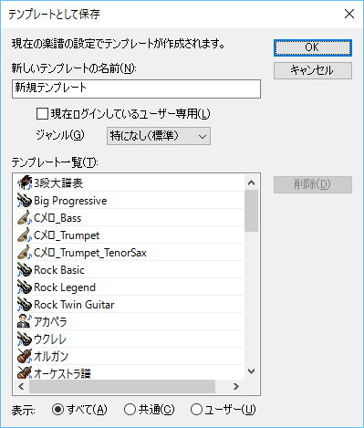Select the オーケストラ譜 template entry
Viewport: 364px width, 428px height.
coord(129,372)
